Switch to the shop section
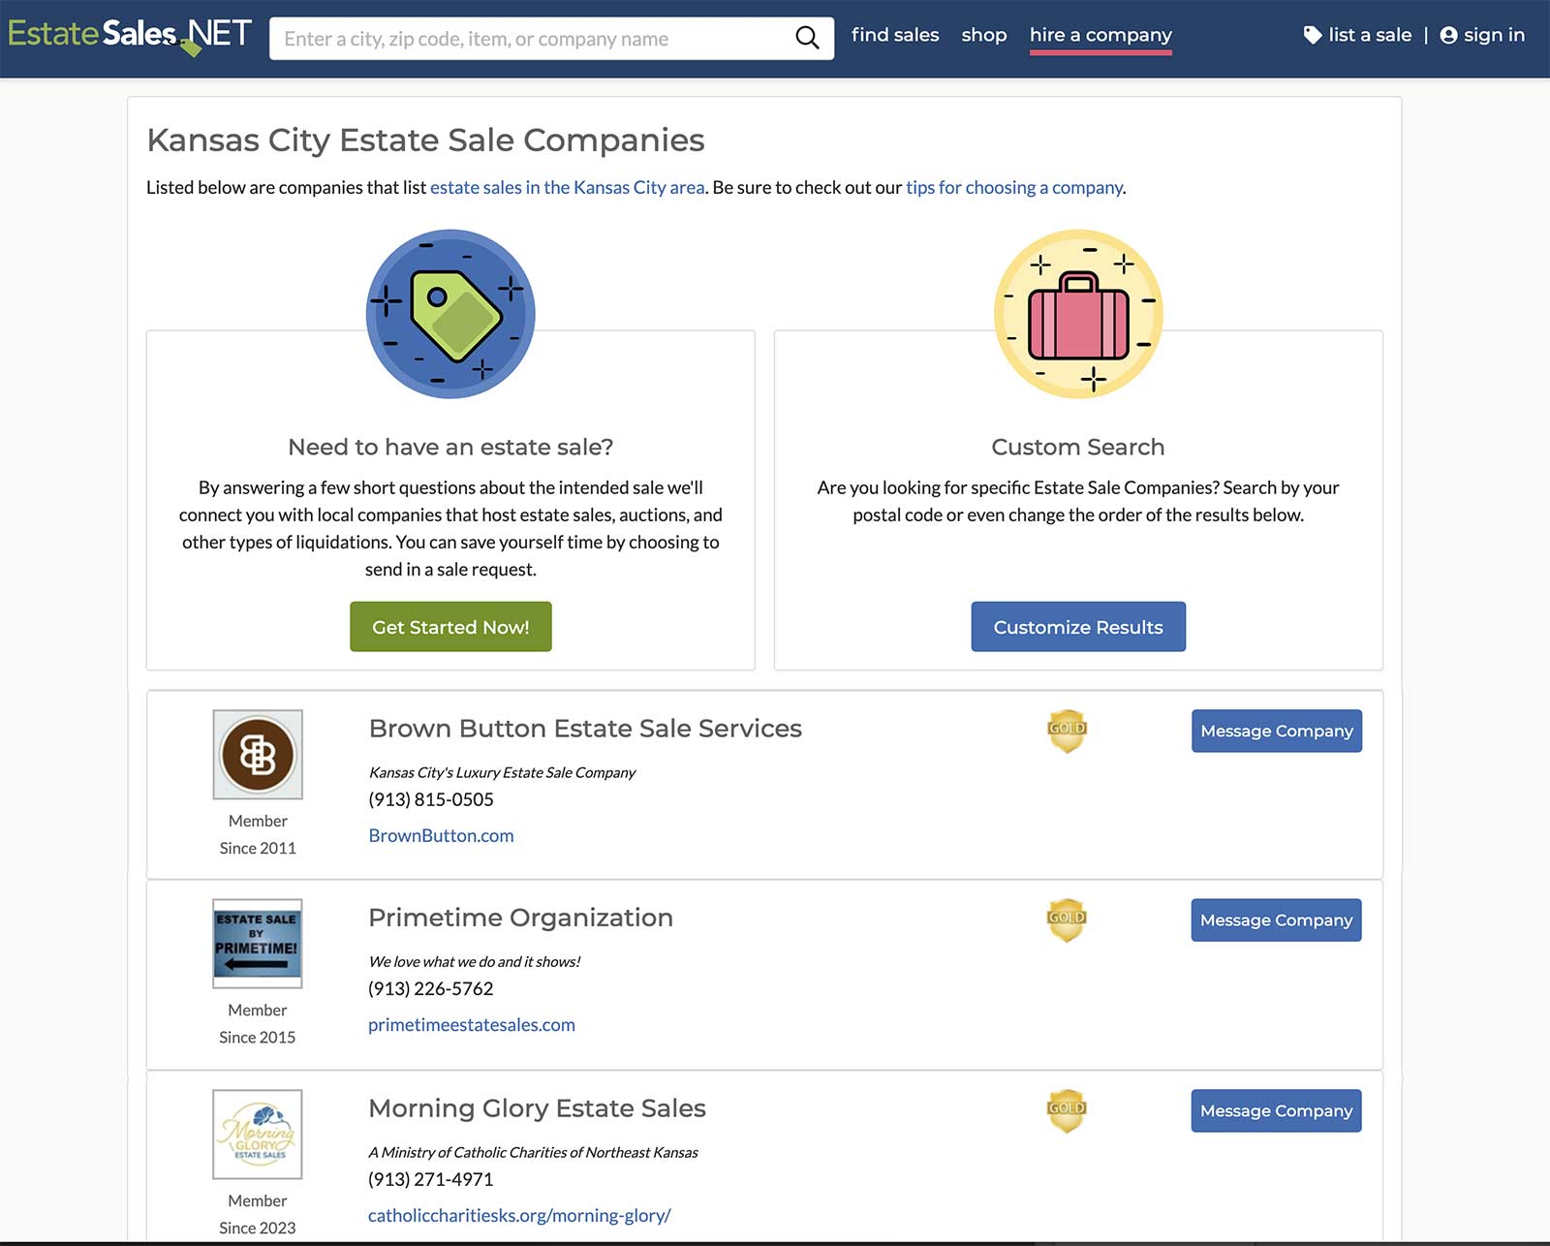Viewport: 1550px width, 1246px height. (983, 35)
